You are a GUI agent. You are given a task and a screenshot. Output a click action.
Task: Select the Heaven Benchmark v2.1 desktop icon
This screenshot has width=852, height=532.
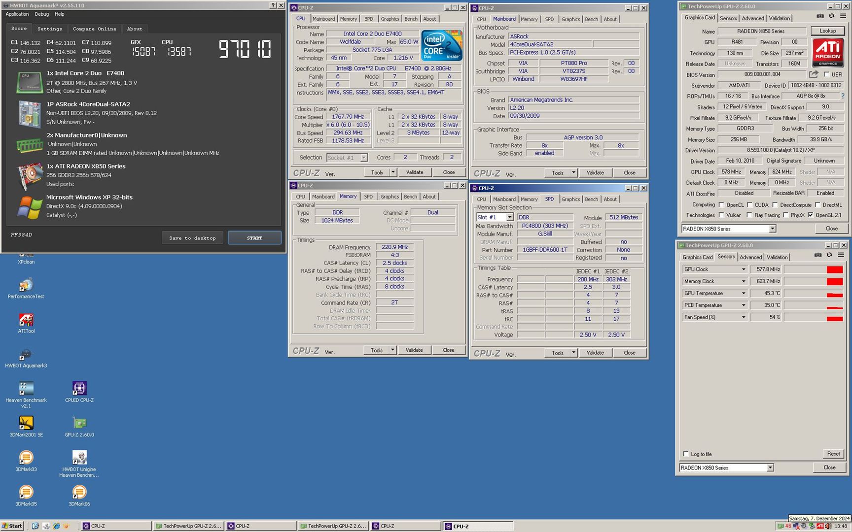[26, 395]
